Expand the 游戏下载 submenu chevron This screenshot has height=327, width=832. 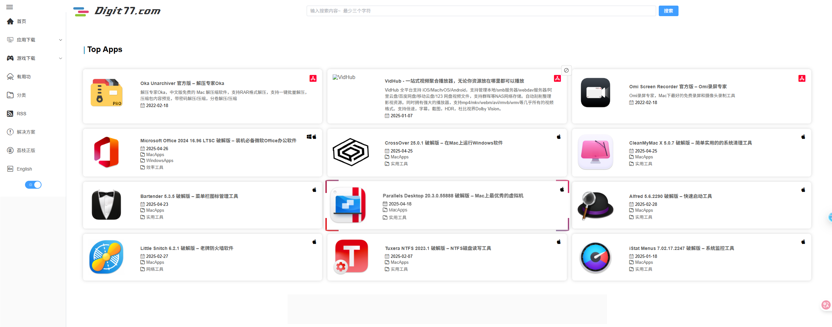[61, 58]
